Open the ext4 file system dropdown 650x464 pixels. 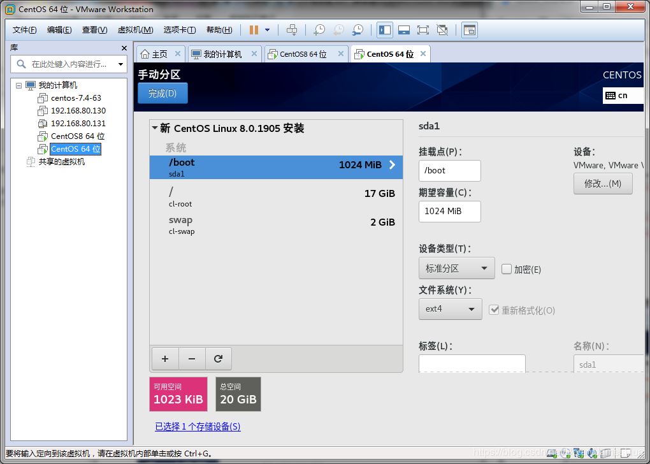tap(450, 309)
